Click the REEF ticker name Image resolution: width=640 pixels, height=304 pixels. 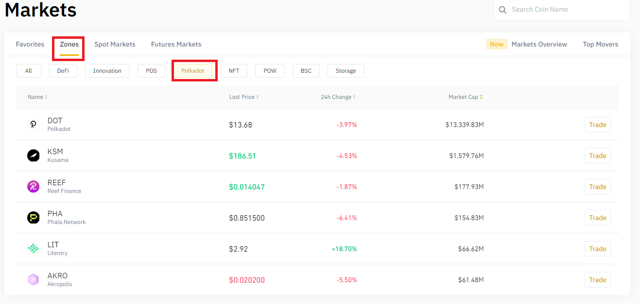[x=56, y=183]
